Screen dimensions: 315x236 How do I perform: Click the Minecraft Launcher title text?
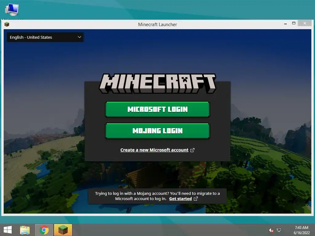click(x=157, y=25)
